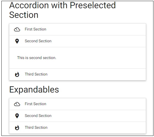Expand the First Section label under Expandables

coord(36,104)
